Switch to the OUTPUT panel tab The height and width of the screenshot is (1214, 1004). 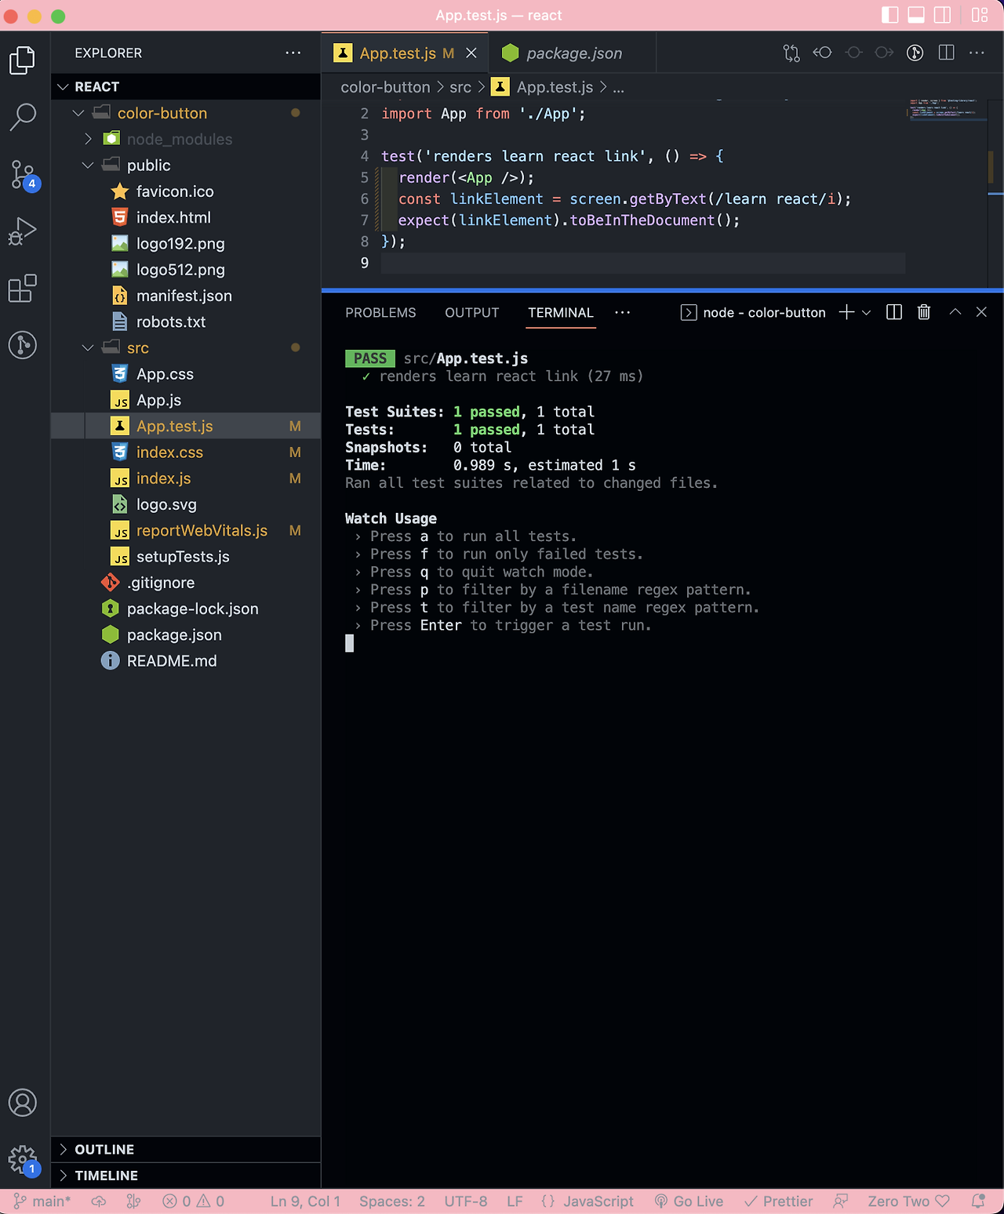pos(471,312)
